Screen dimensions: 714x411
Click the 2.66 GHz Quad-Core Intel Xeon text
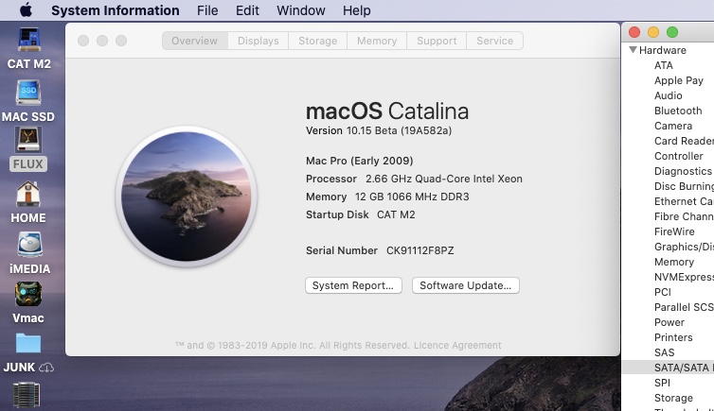(444, 179)
